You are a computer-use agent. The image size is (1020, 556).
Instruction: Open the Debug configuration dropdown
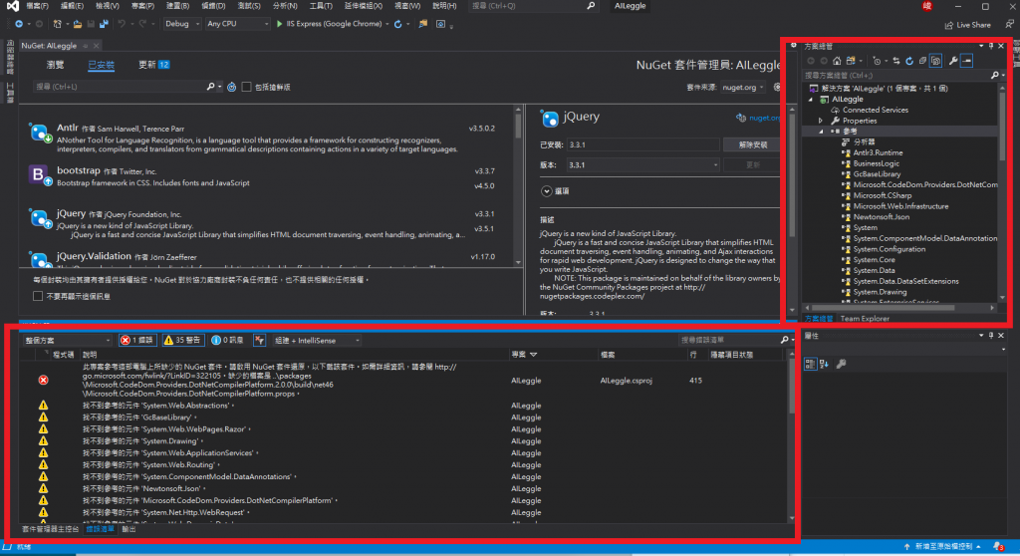click(181, 24)
